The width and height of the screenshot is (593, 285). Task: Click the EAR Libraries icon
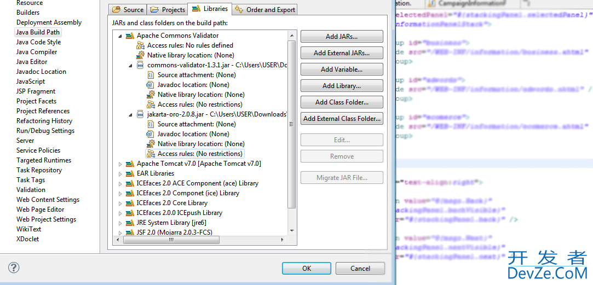pos(130,173)
